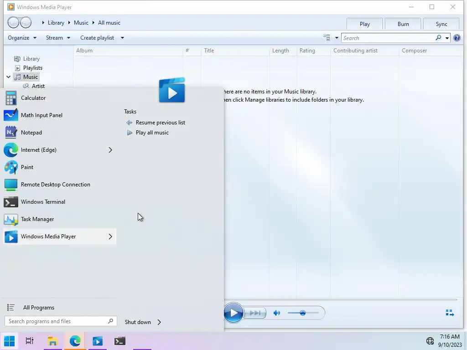Open the Stream dropdown menu
The height and width of the screenshot is (350, 467).
58,38
